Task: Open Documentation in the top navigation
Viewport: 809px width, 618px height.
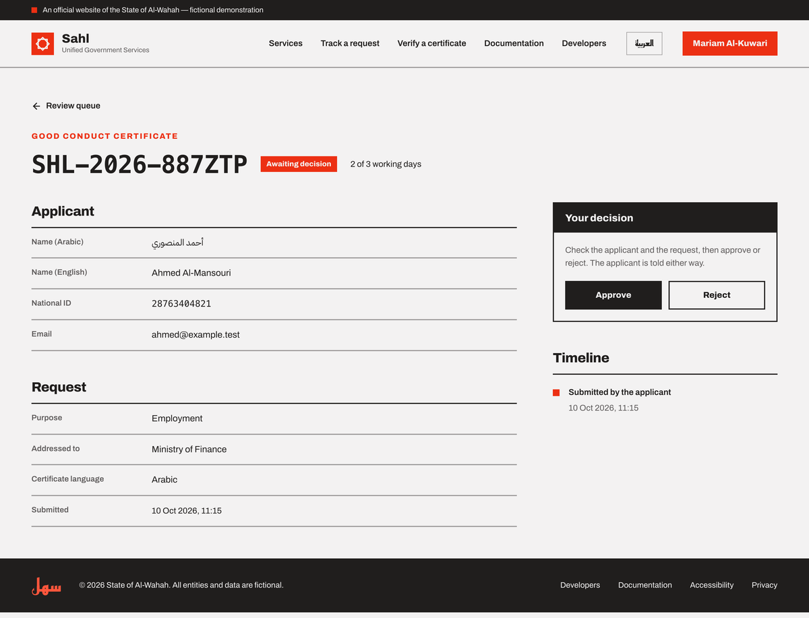Action: [x=514, y=43]
